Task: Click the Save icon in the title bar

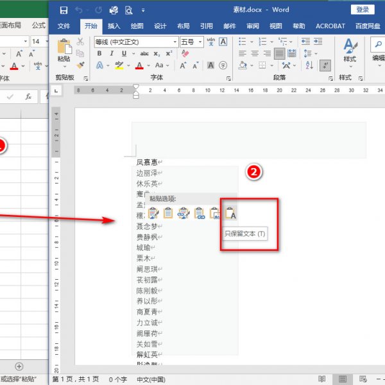Action: (x=64, y=10)
